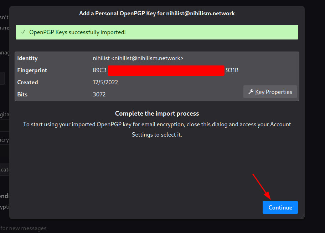Image resolution: width=325 pixels, height=233 pixels.
Task: Click the fingerprint prefix 89C3
Action: 99,70
